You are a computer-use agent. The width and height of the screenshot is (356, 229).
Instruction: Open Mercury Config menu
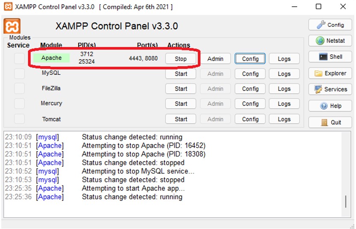tap(250, 104)
